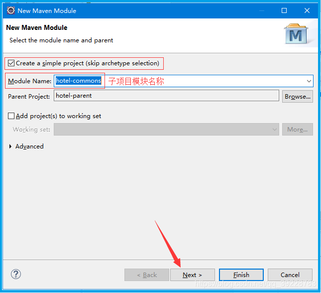Click the Module Name text field

click(x=184, y=81)
